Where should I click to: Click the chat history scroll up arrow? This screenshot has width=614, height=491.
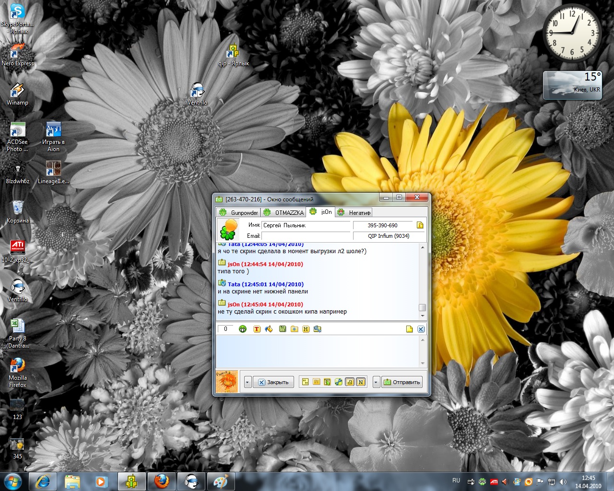click(422, 247)
